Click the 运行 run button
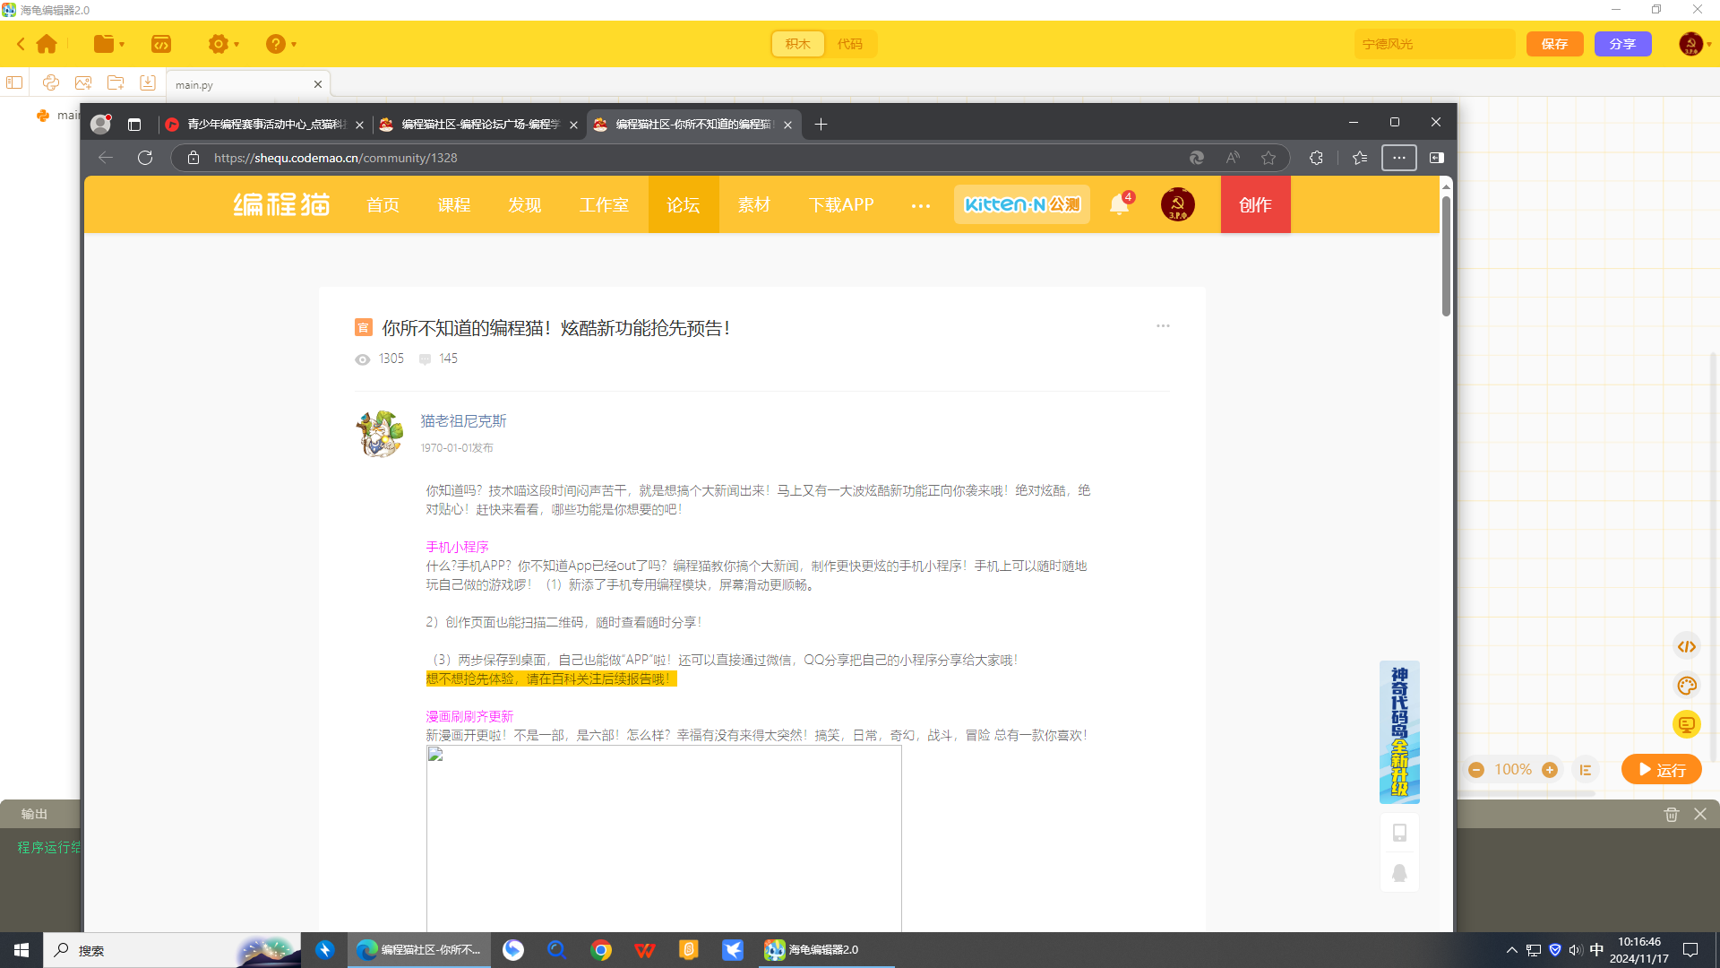1720x968 pixels. pos(1662,770)
